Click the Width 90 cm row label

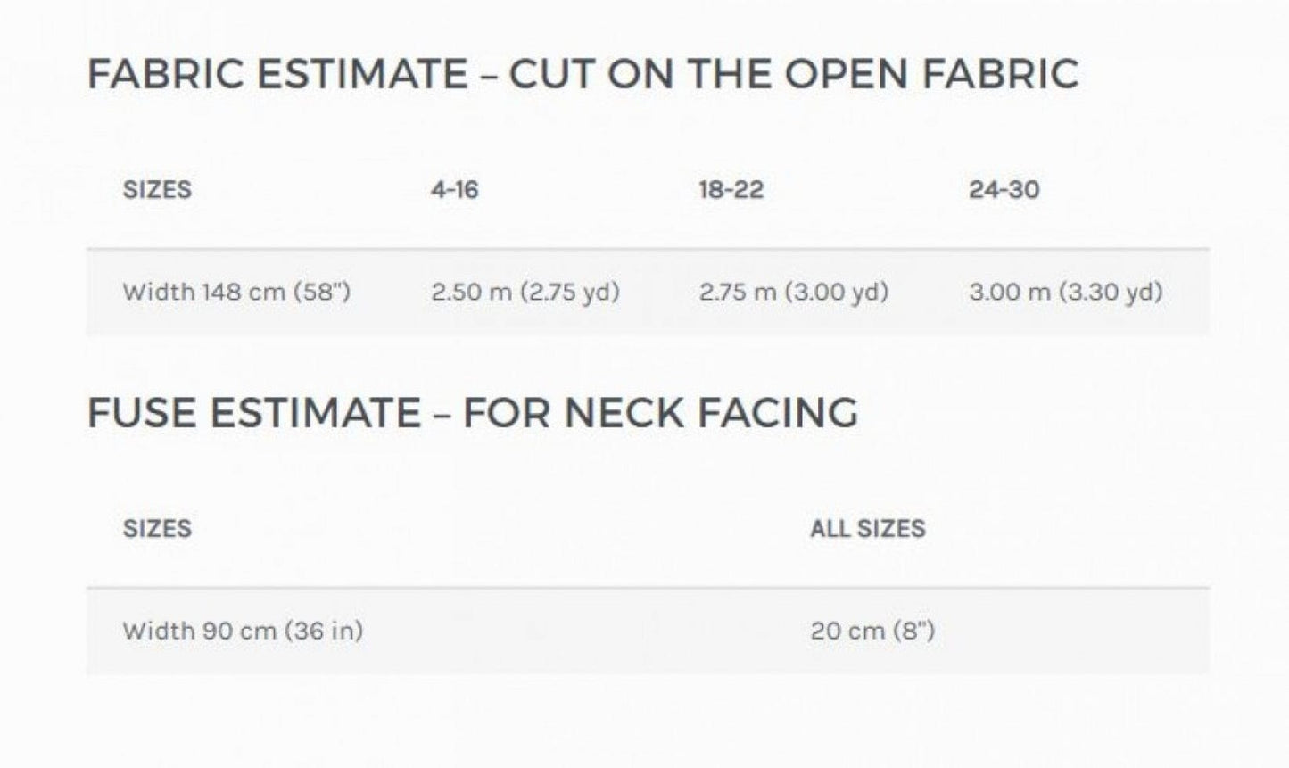coord(243,631)
